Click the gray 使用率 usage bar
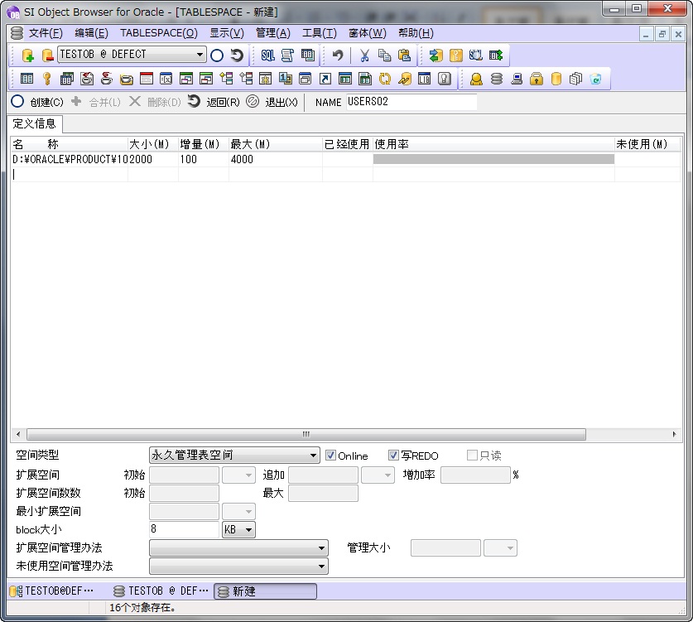 click(493, 159)
